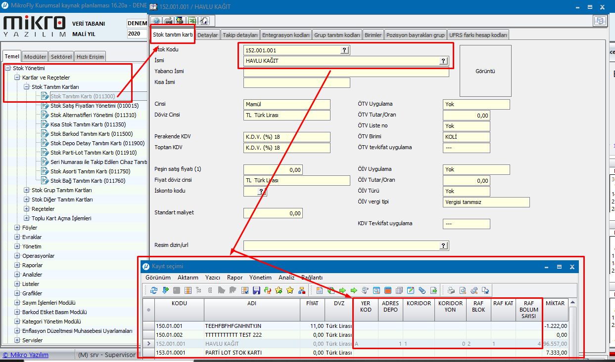Open the Mikro Yazılım link
Viewport: 615px width, 362px height.
pos(26,355)
